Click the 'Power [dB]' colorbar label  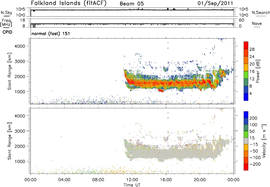point(258,71)
